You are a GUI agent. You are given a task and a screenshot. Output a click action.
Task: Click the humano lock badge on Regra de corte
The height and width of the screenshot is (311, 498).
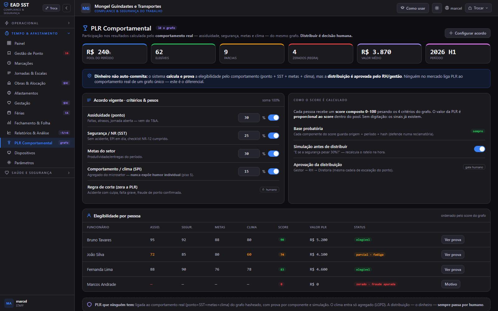point(270,189)
